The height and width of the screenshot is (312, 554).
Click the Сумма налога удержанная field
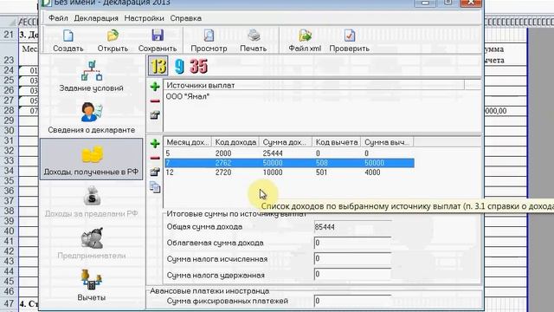(352, 275)
